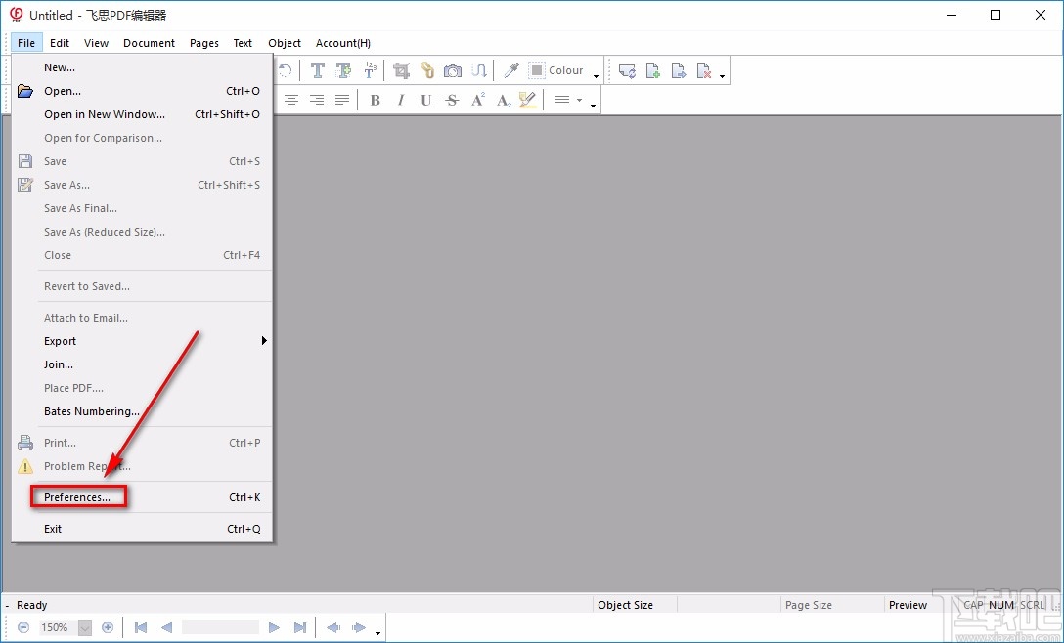
Task: Toggle underline formatting
Action: point(425,100)
